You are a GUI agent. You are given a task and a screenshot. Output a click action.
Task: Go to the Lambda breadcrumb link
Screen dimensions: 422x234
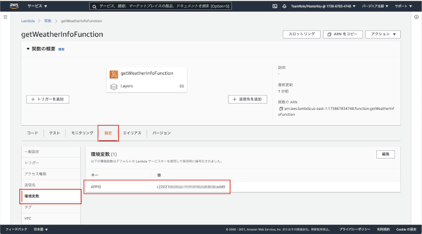[x=28, y=21]
